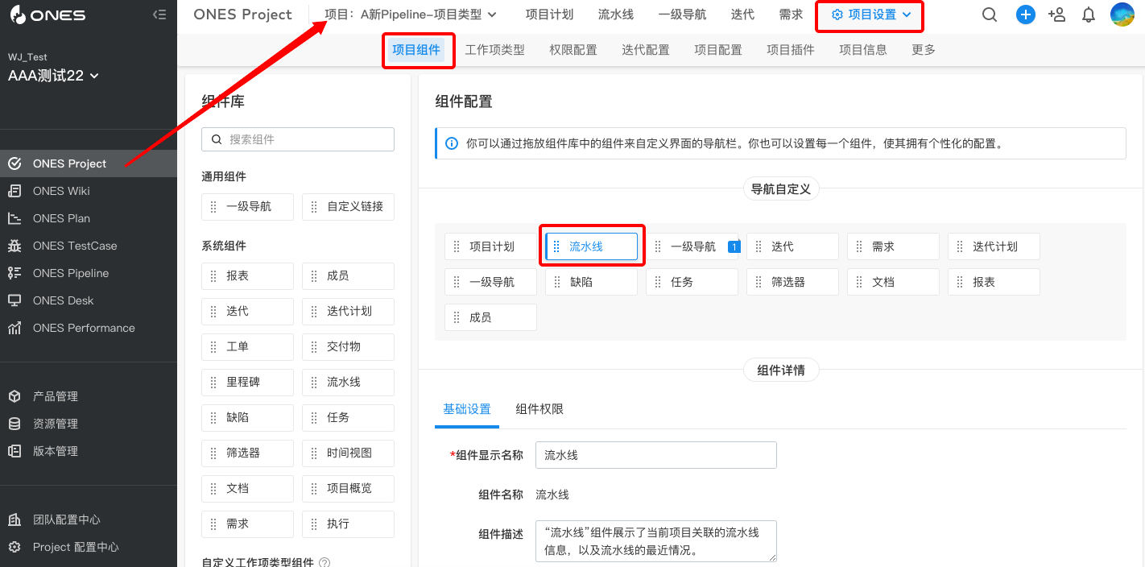
Task: Switch to 项目信息 tab
Action: 863,50
